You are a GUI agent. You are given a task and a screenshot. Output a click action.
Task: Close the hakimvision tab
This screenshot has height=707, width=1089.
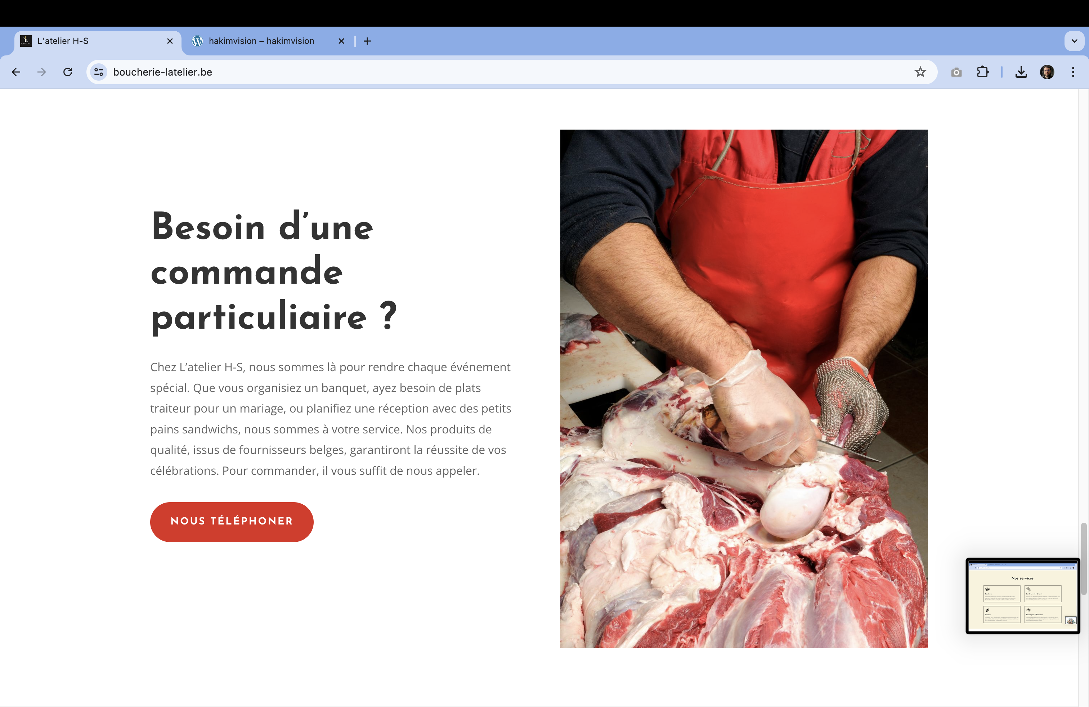[x=341, y=41]
